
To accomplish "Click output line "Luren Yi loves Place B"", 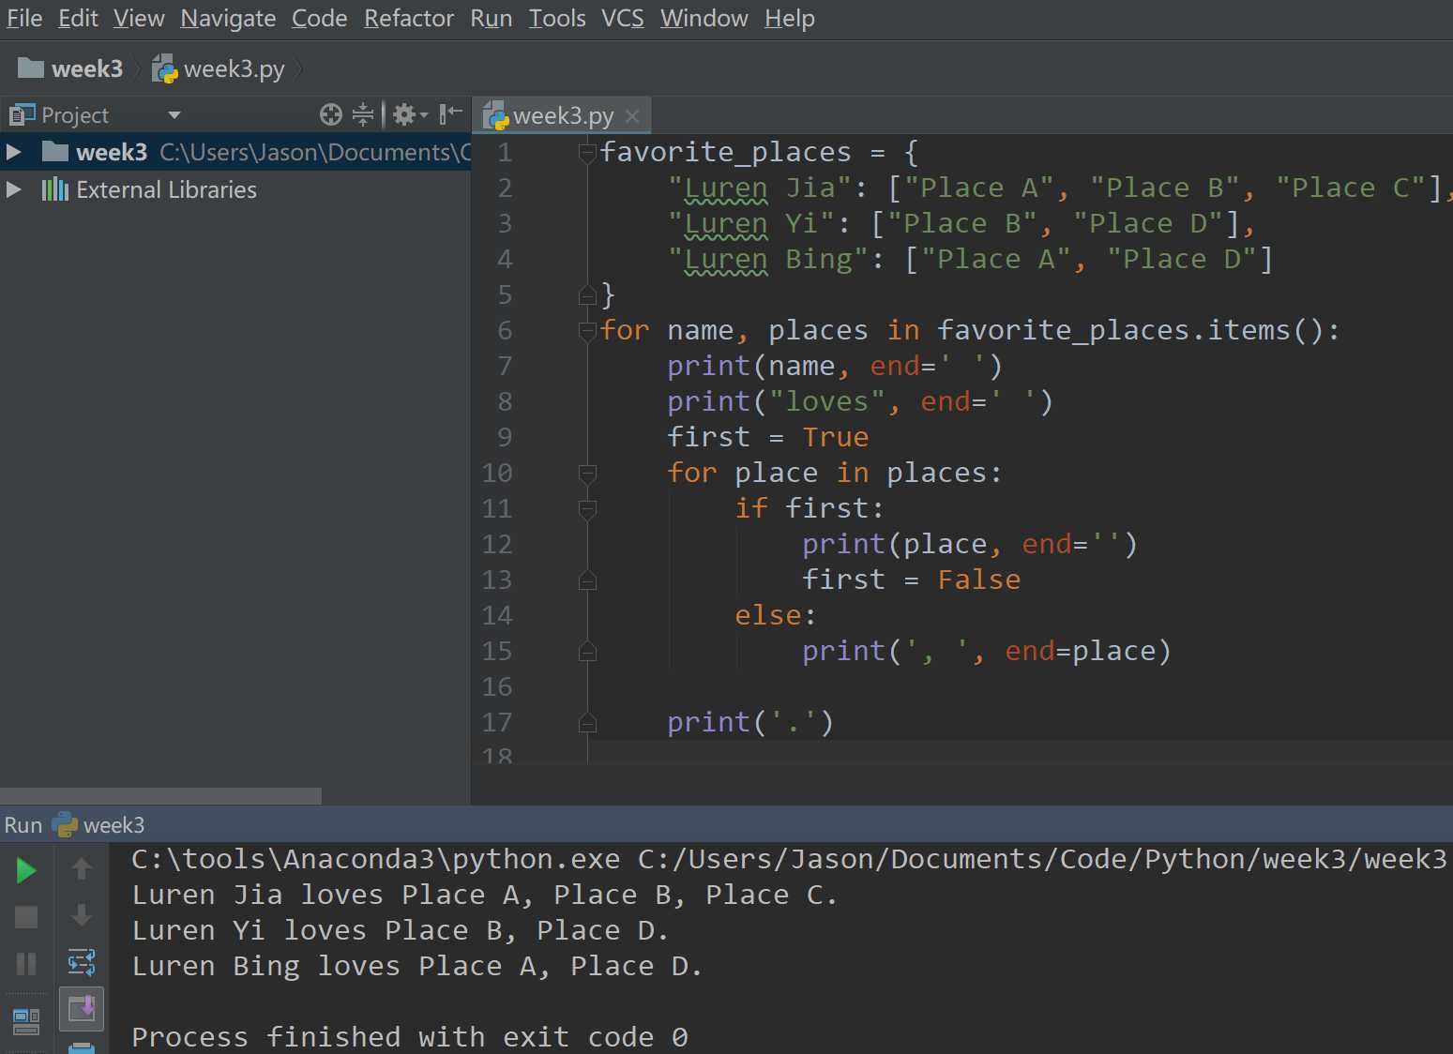I will point(400,930).
